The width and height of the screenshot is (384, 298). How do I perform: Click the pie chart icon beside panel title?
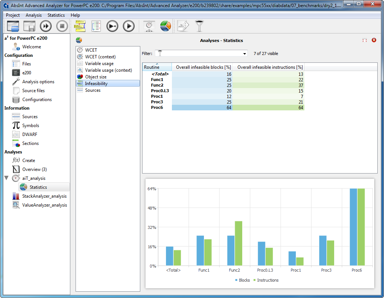point(79,40)
